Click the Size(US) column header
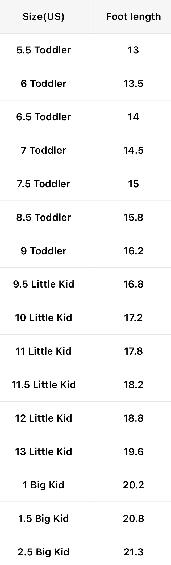The image size is (171, 565). tap(43, 16)
